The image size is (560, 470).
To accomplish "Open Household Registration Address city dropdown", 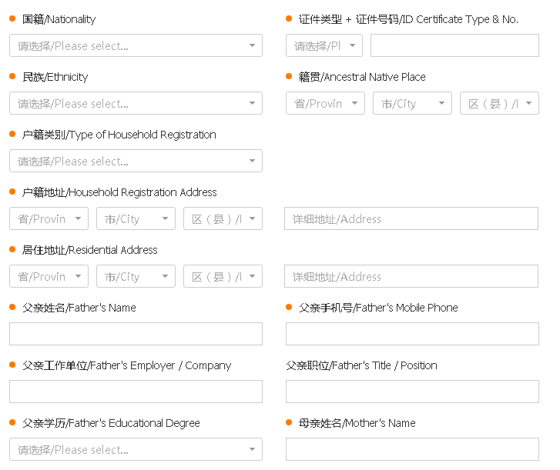I will (x=136, y=218).
